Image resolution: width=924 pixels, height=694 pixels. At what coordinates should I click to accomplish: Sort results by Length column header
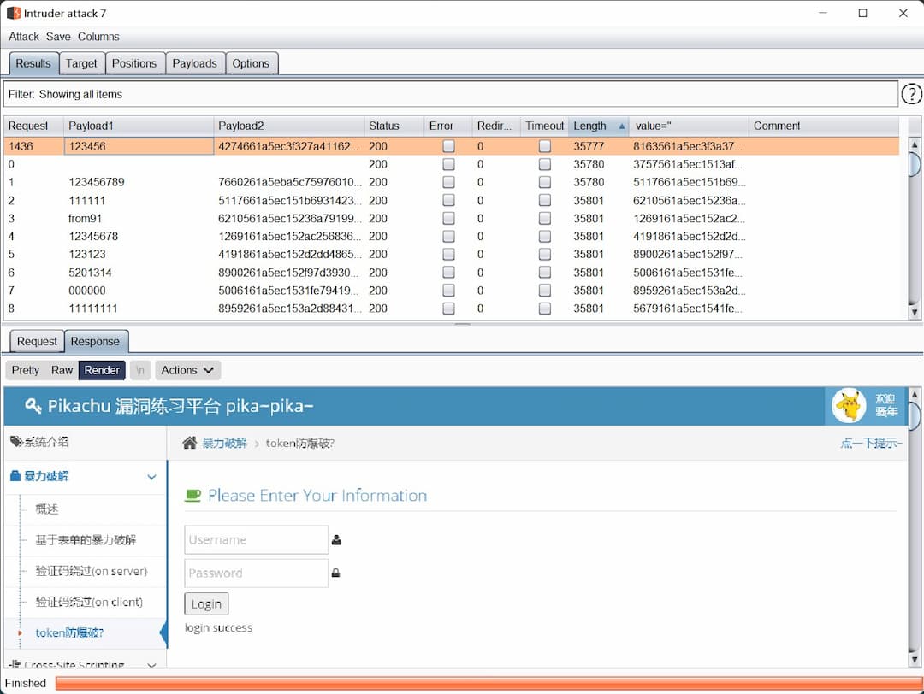pos(590,126)
